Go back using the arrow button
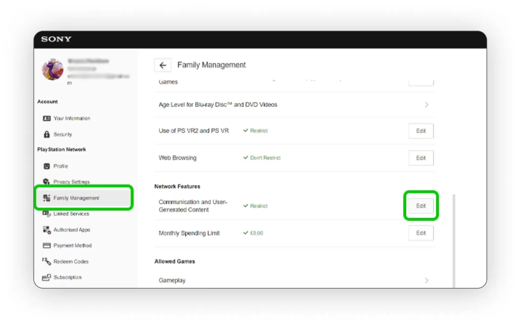 click(x=162, y=66)
